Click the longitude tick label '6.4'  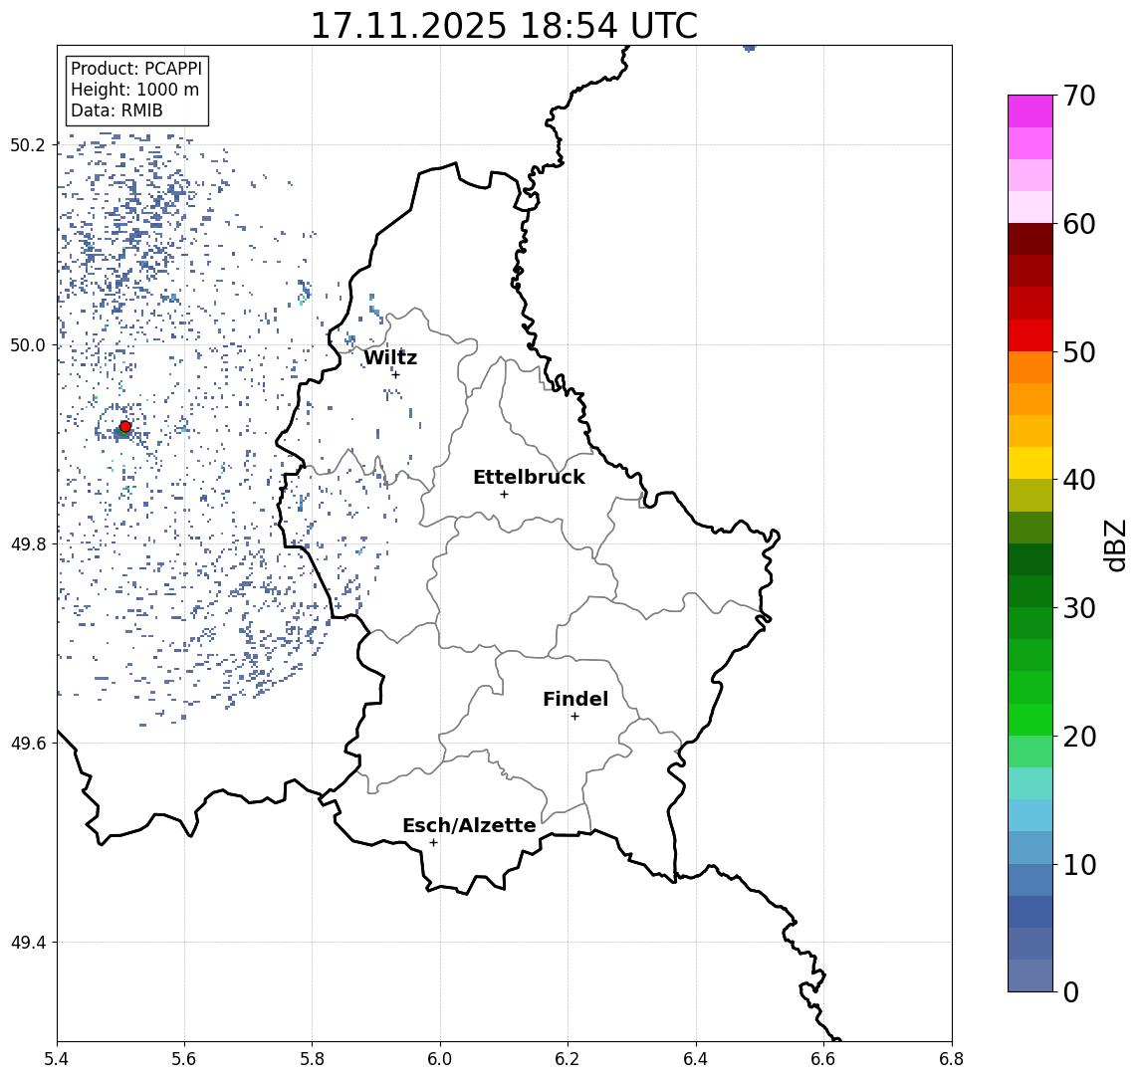[x=696, y=1059]
